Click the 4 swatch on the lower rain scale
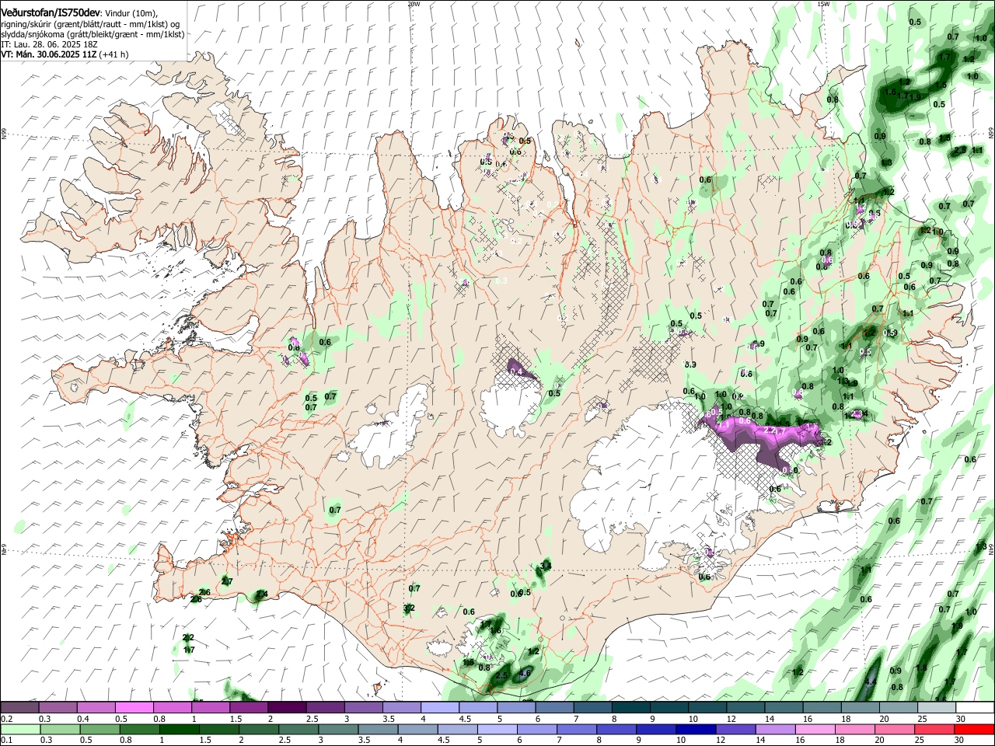 [x=417, y=729]
